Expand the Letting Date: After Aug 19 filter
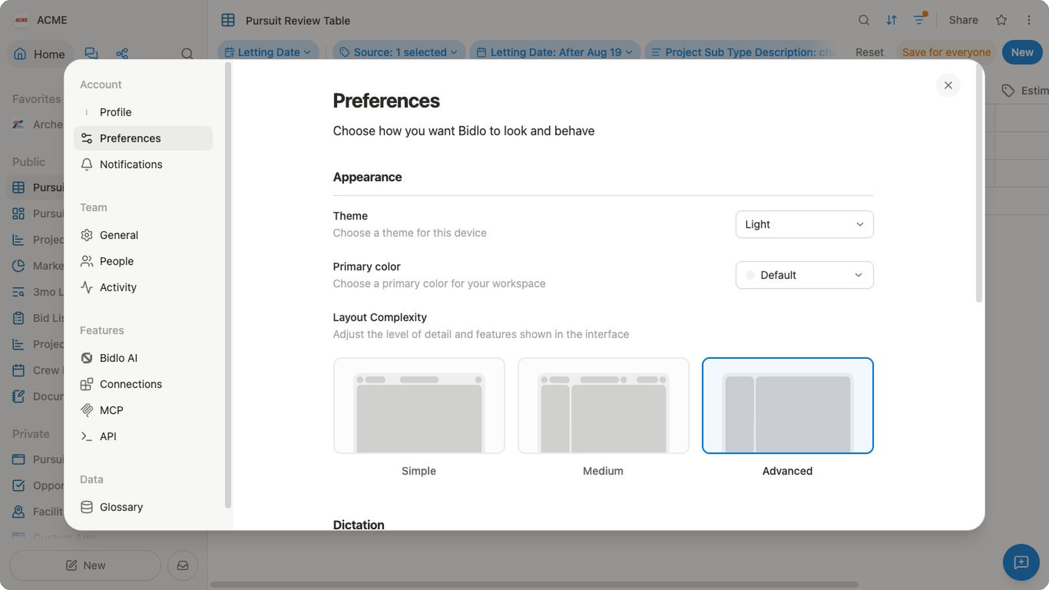This screenshot has width=1049, height=590. 555,52
